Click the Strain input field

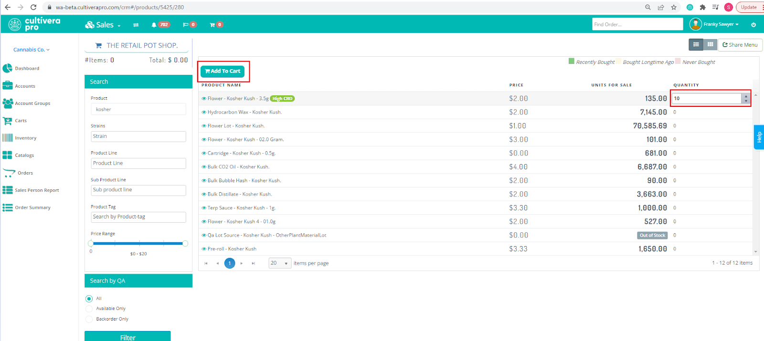[138, 136]
